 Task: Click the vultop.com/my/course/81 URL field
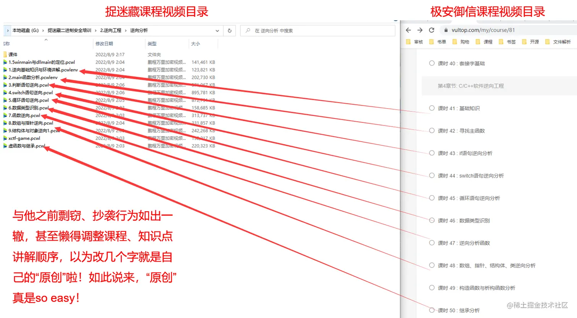click(x=483, y=30)
